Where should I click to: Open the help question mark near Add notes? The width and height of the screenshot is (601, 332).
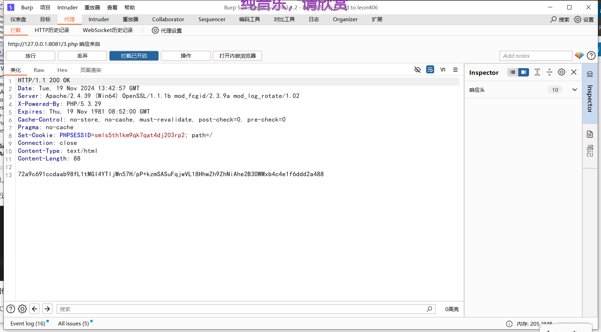point(591,56)
